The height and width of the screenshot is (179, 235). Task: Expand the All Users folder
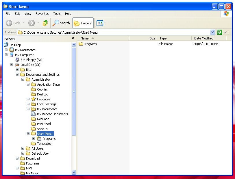click(23, 149)
